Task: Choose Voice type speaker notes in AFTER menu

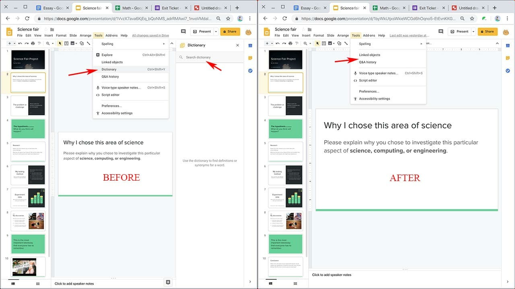Action: click(388, 73)
